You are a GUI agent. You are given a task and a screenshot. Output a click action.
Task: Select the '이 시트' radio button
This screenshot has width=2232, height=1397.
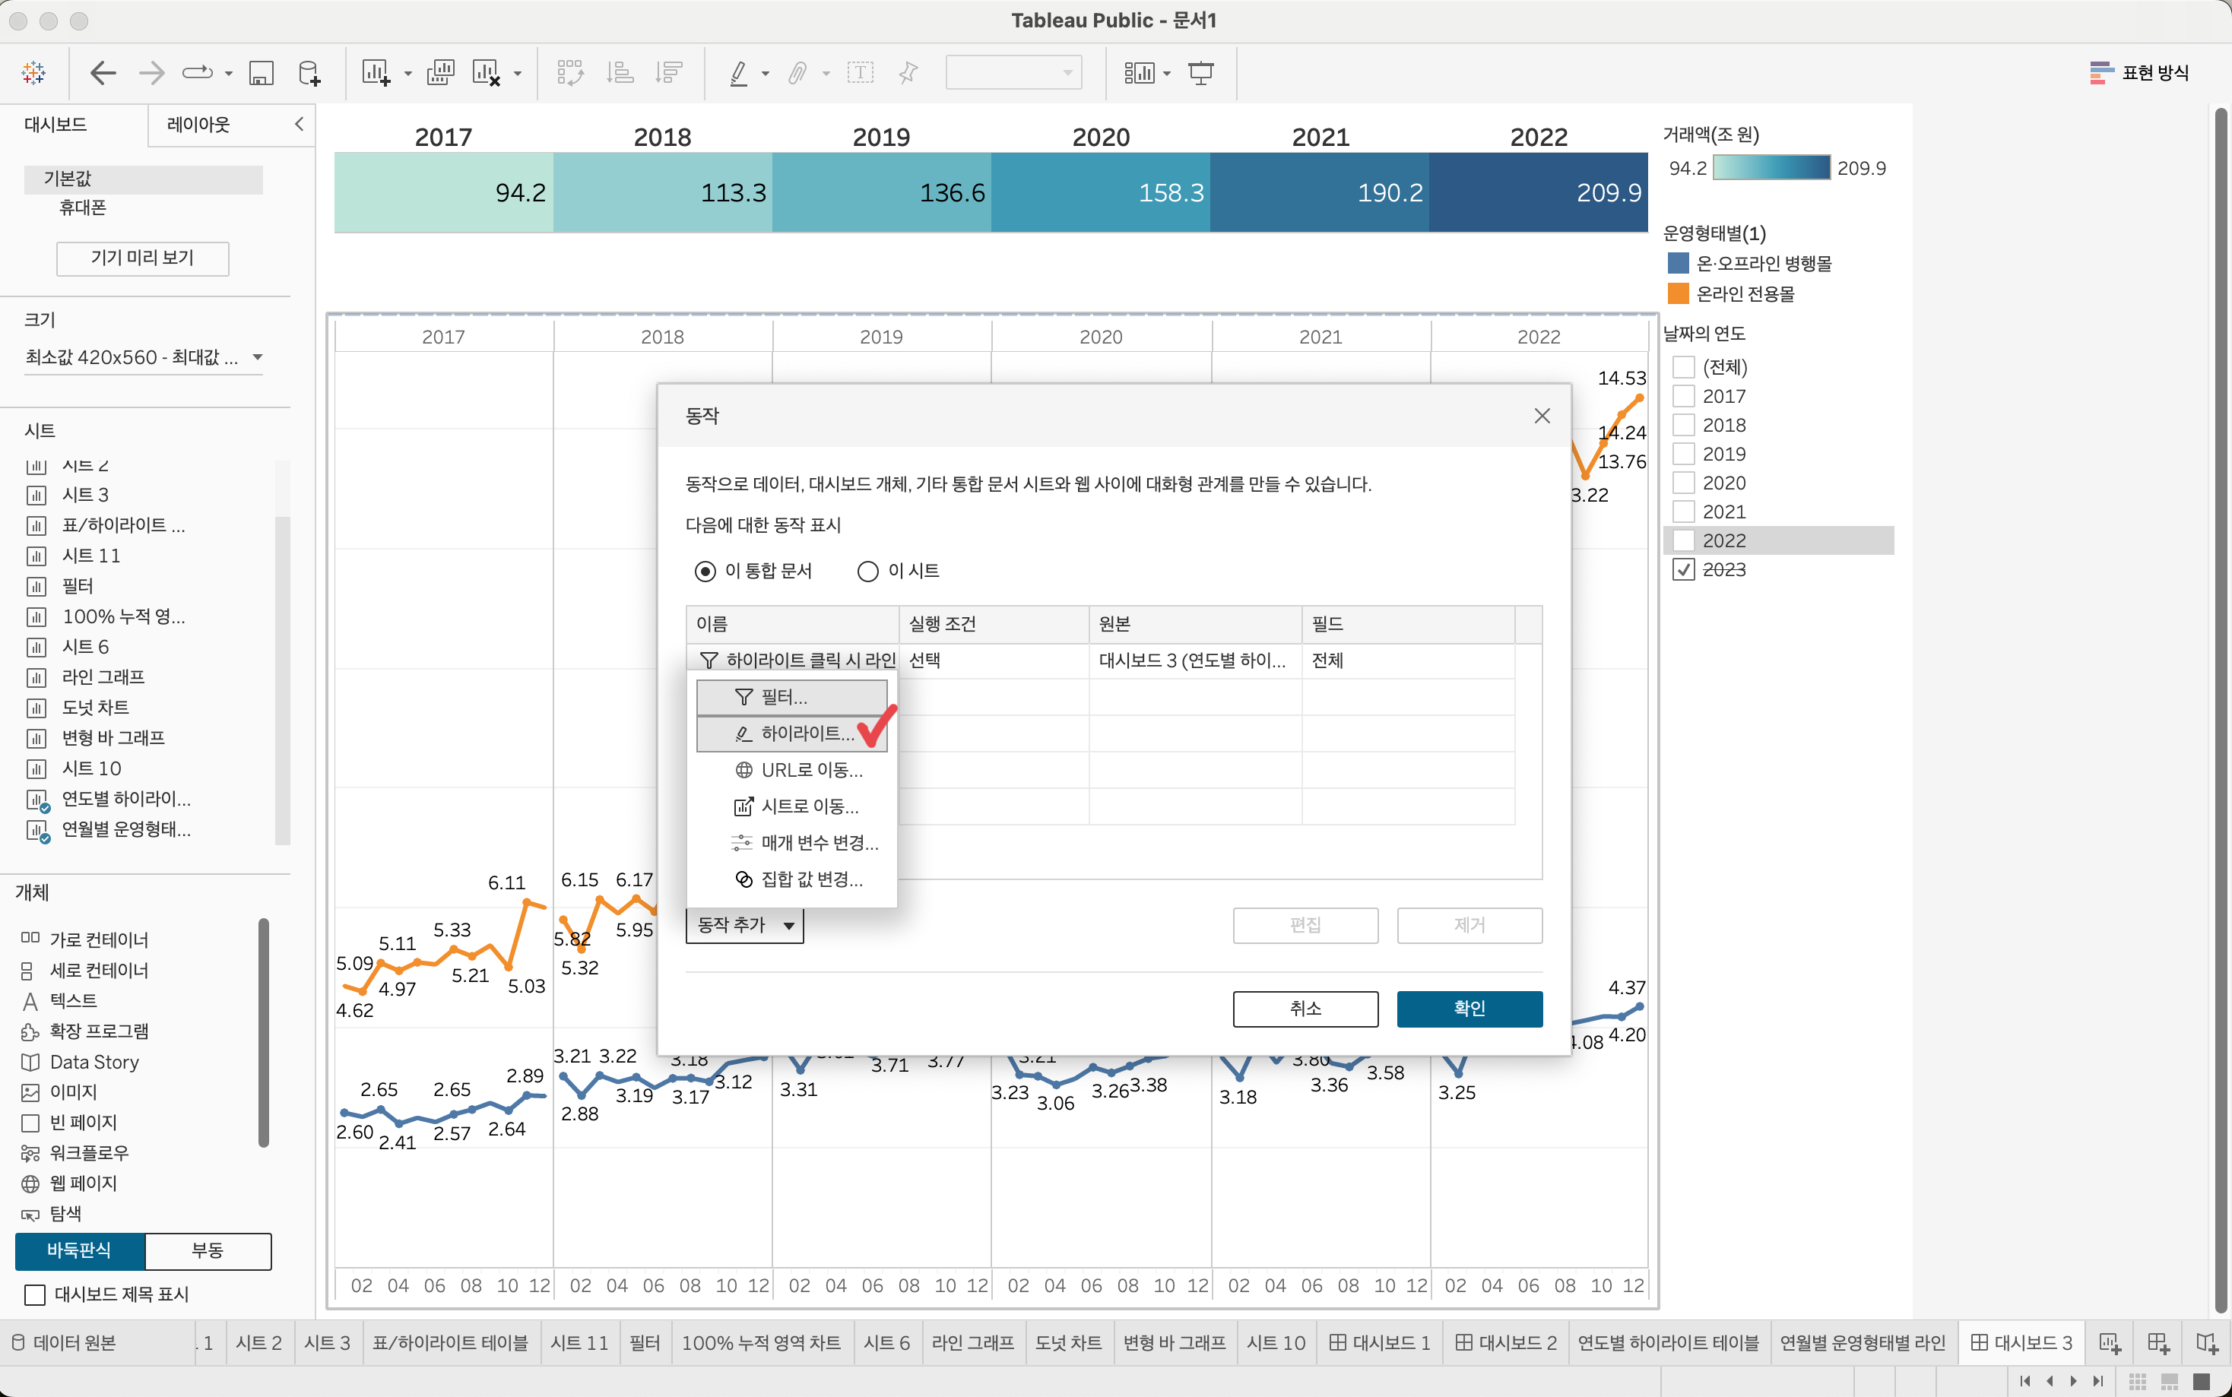click(867, 571)
